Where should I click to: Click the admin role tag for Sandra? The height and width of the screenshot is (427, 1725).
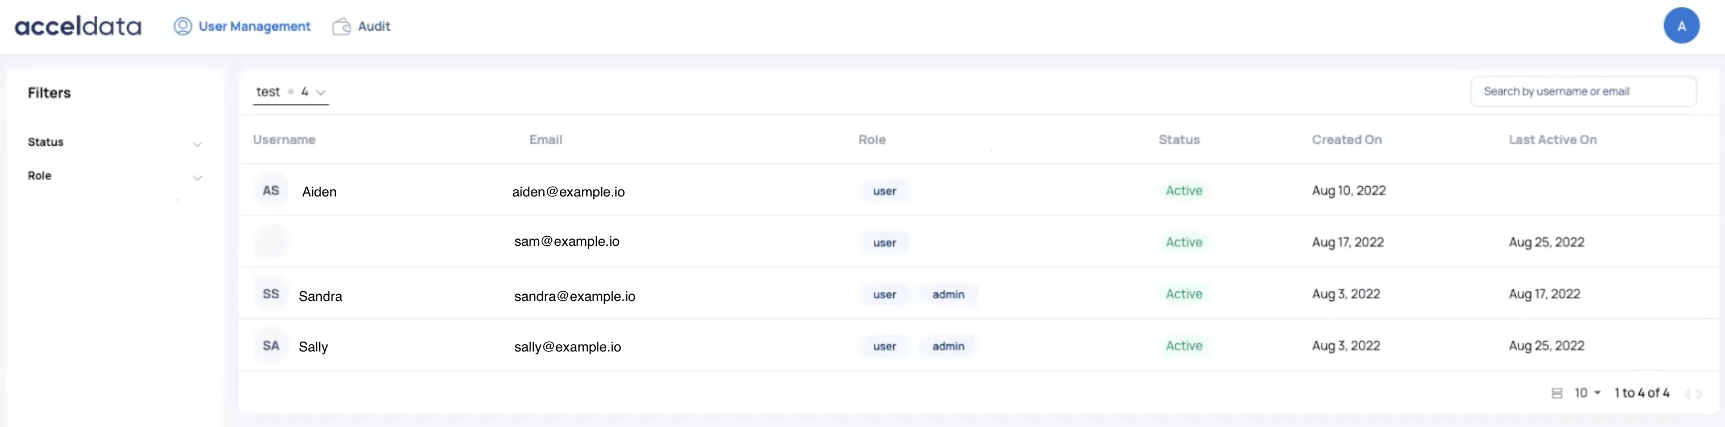point(948,295)
